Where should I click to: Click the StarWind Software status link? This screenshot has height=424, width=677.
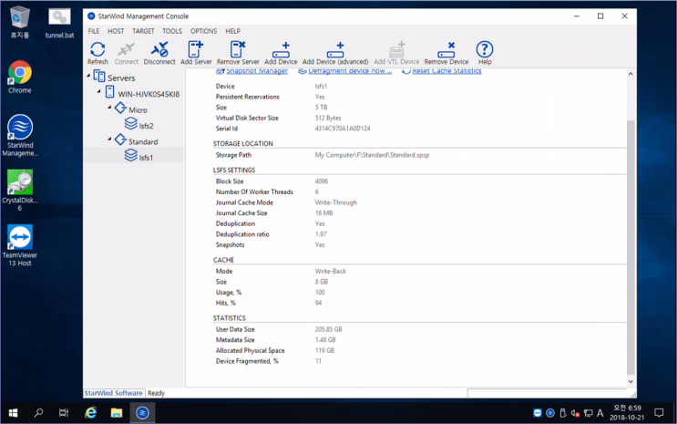(113, 393)
